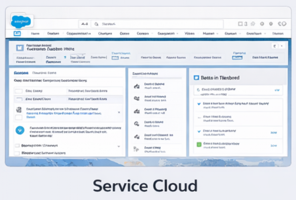Click the fifth icon in the middle list panel
The image size is (296, 200).
pos(137,137)
